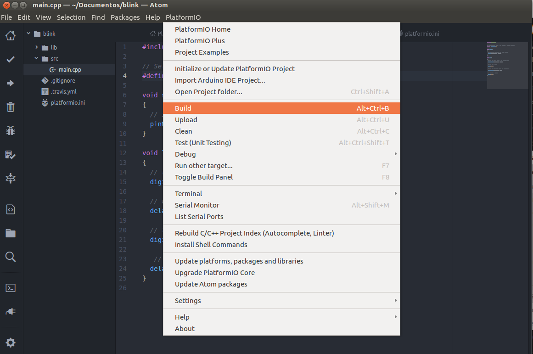Click the Serial Monitor plug icon
The width and height of the screenshot is (533, 354).
click(x=11, y=311)
